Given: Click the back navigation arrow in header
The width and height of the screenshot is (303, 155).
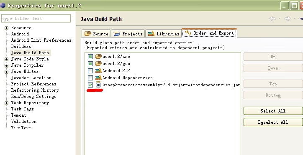Looking at the screenshot, I should point(272,19).
